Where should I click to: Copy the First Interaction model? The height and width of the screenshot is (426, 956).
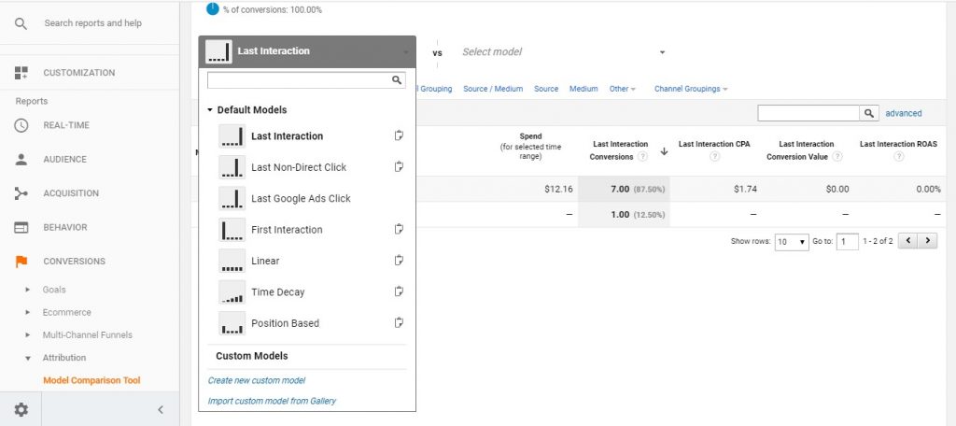click(x=399, y=229)
